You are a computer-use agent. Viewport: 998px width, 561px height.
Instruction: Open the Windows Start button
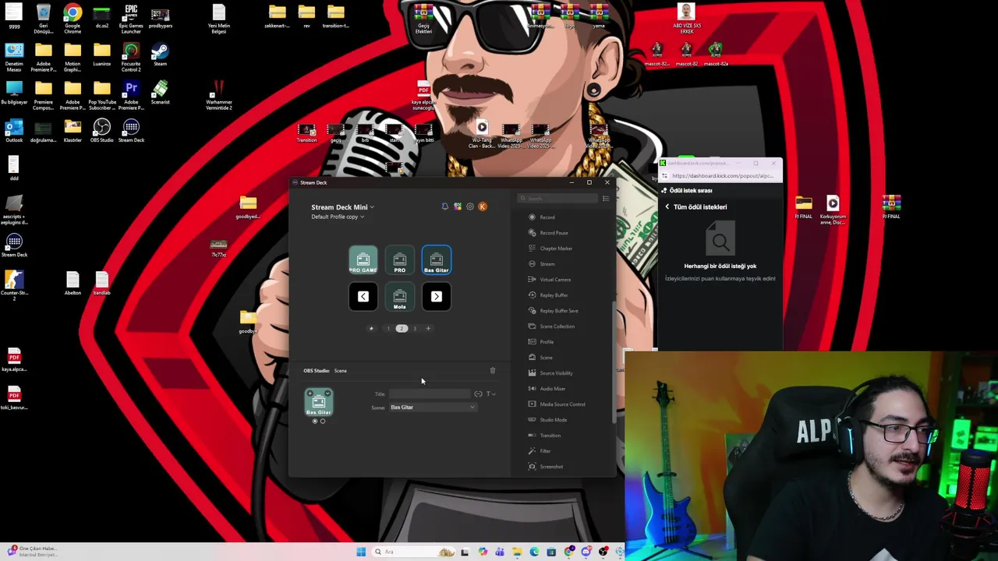361,552
